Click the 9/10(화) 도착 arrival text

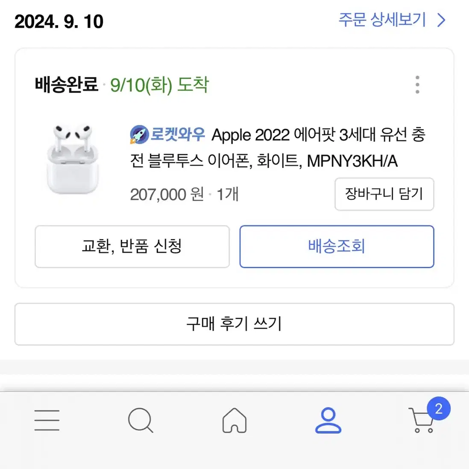pyautogui.click(x=159, y=85)
